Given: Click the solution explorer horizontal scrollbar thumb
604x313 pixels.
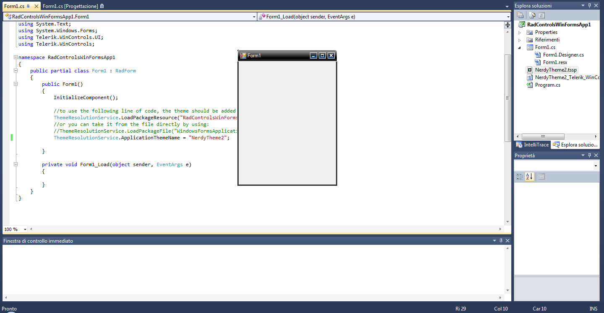Looking at the screenshot, I should pos(543,136).
